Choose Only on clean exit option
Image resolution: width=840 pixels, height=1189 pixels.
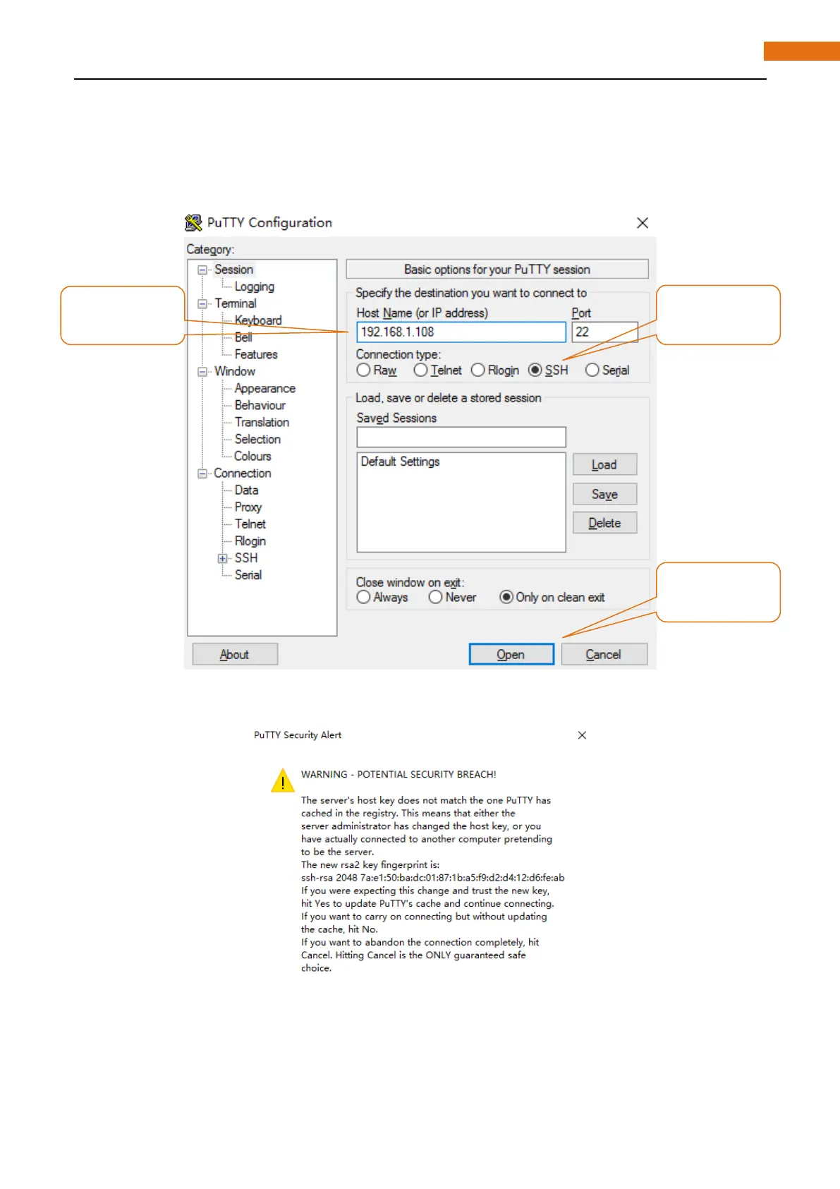tap(552, 597)
